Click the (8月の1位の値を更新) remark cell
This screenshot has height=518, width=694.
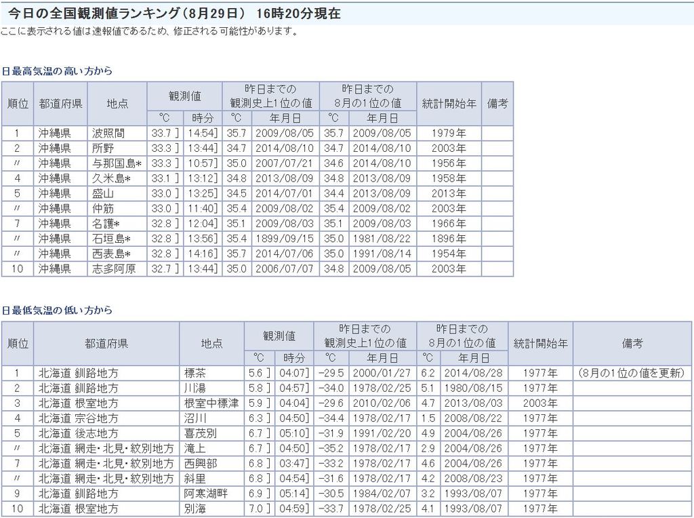632,373
